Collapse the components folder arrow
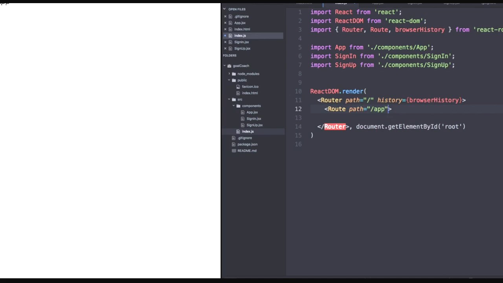Image resolution: width=503 pixels, height=283 pixels. [x=234, y=106]
